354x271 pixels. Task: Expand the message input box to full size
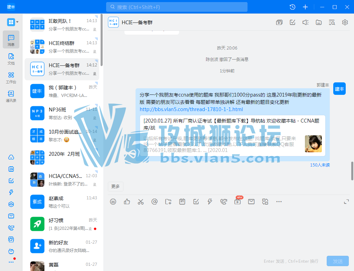tap(346, 202)
